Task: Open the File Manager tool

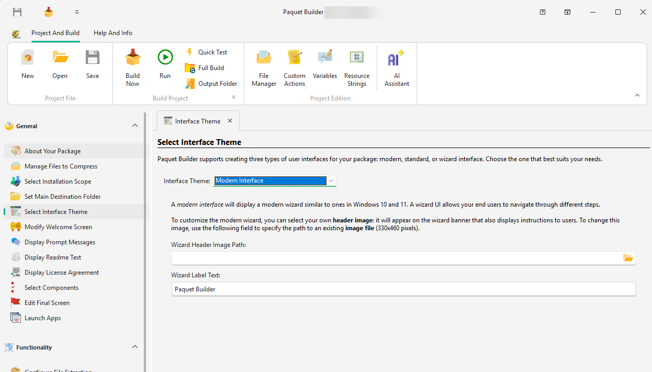Action: (263, 66)
